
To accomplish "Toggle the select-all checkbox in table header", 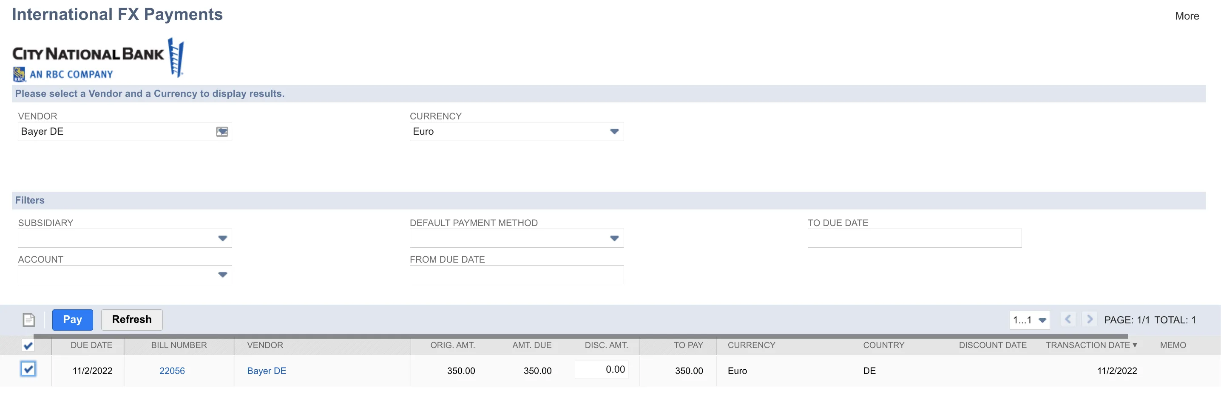I will click(28, 345).
